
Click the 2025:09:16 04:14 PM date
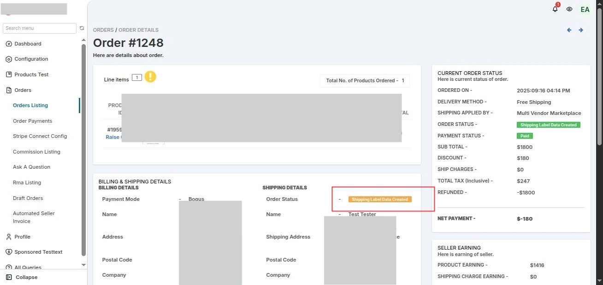coord(544,91)
